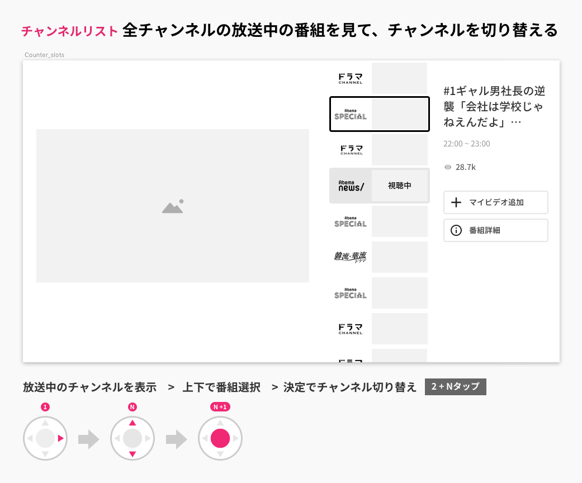Click the text 放送中のチャンネルを表示
The image size is (582, 483).
pos(89,387)
